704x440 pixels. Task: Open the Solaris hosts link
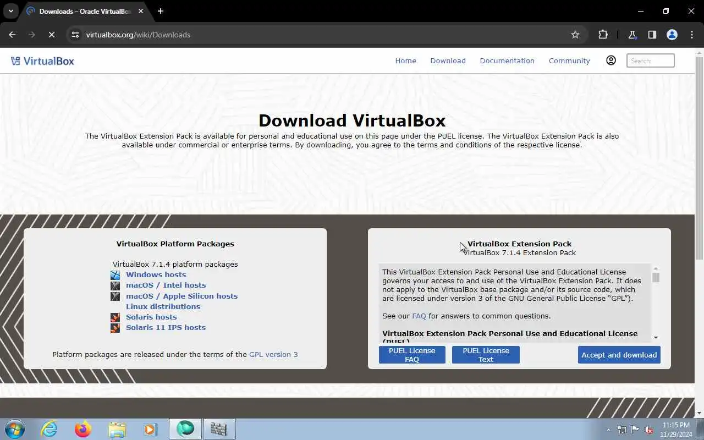point(151,317)
